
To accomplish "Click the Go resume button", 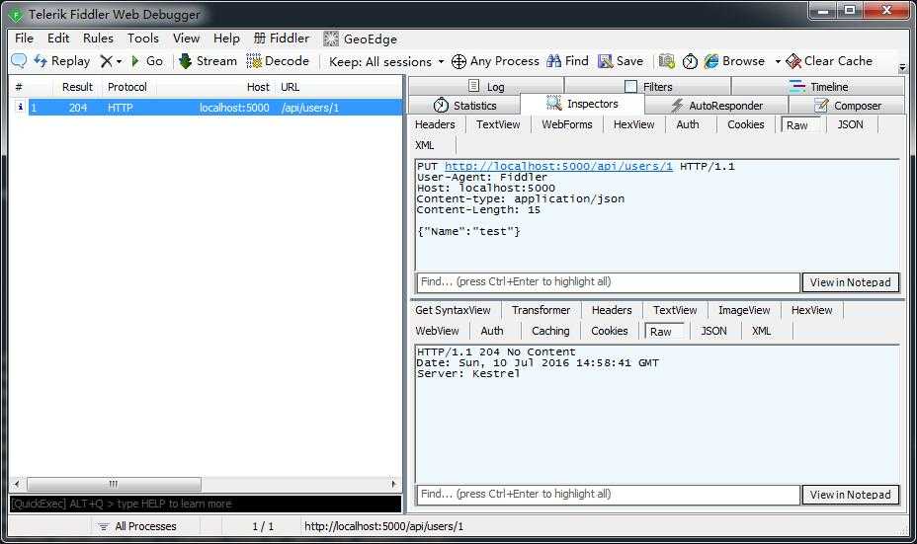I will (x=147, y=61).
